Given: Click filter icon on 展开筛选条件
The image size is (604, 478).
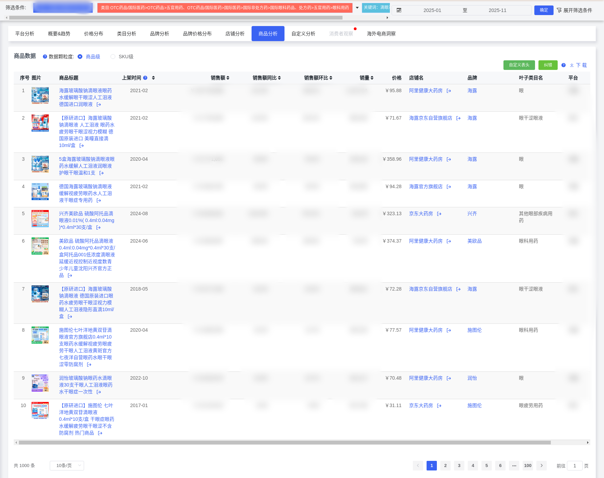Looking at the screenshot, I should (x=559, y=10).
